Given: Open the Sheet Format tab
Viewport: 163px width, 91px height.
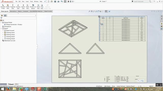Looking at the screenshot, I should point(48,11).
